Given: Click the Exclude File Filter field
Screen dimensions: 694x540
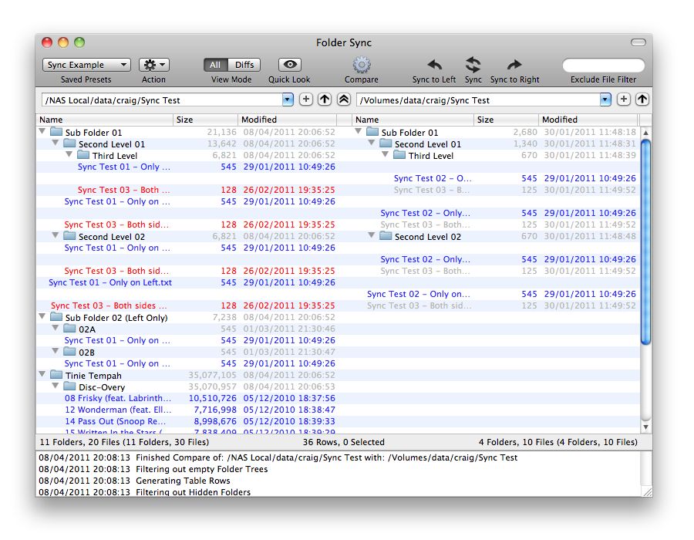Looking at the screenshot, I should click(x=603, y=65).
